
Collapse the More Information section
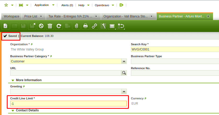[x=13, y=80]
